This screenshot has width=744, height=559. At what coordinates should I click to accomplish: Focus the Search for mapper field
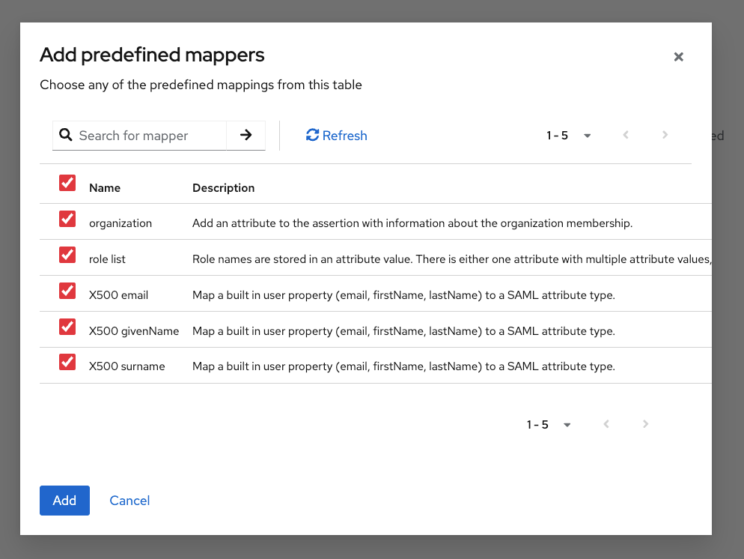(x=150, y=136)
